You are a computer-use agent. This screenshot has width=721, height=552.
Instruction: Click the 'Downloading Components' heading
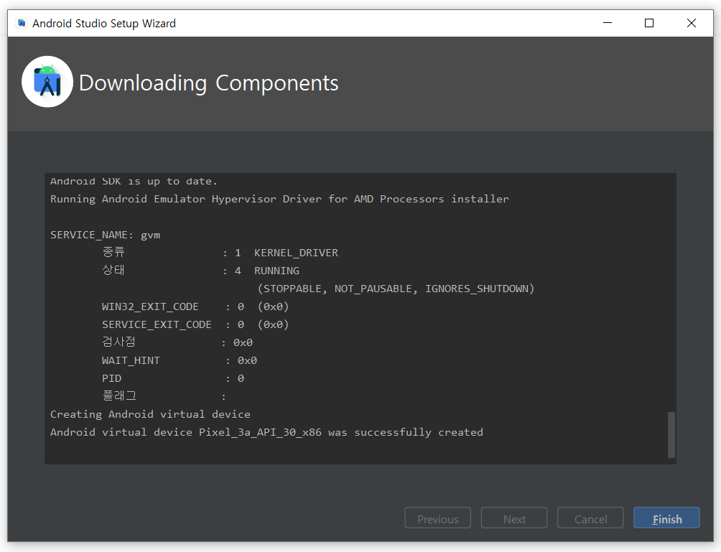tap(208, 83)
